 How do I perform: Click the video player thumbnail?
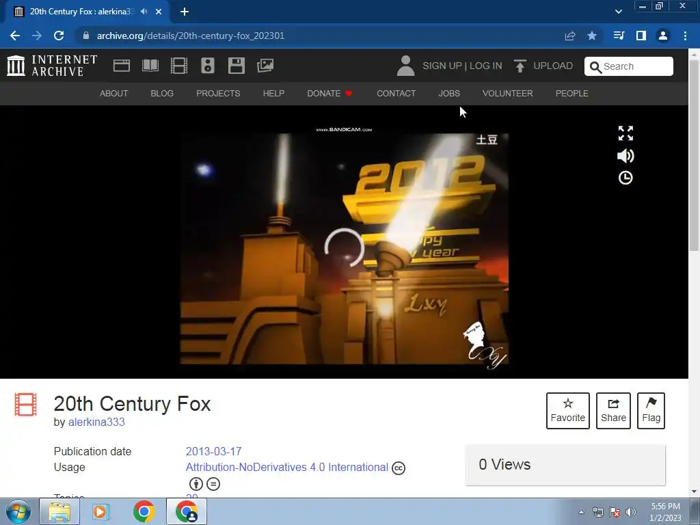coord(345,248)
